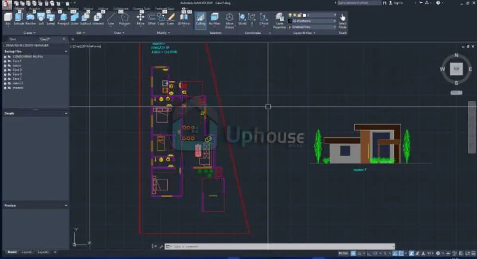
Task: Expand the CONDOMINIO backup file node
Action: point(5,57)
